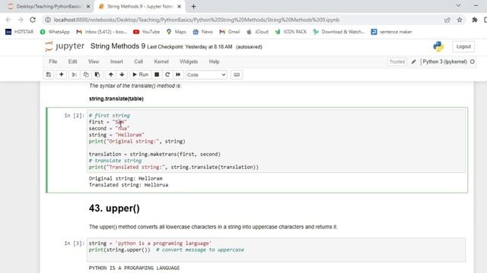Insert a cell below with the plus icon
The image size is (487, 273).
61,74
